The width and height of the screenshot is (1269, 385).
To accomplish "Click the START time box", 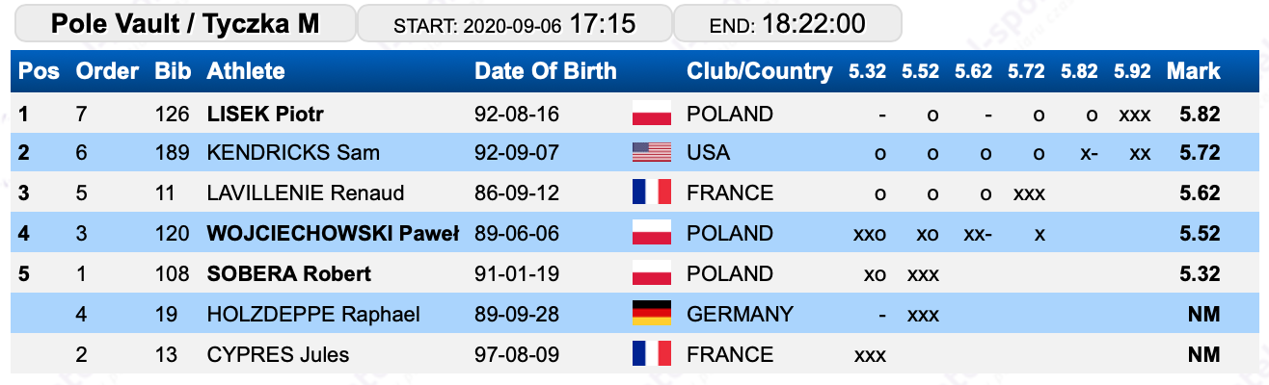I will pos(514,23).
